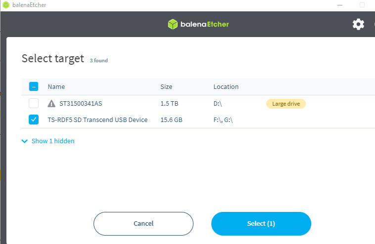The image size is (375, 244).
Task: Click the balenaEtcher cube logo in header
Action: tap(172, 24)
